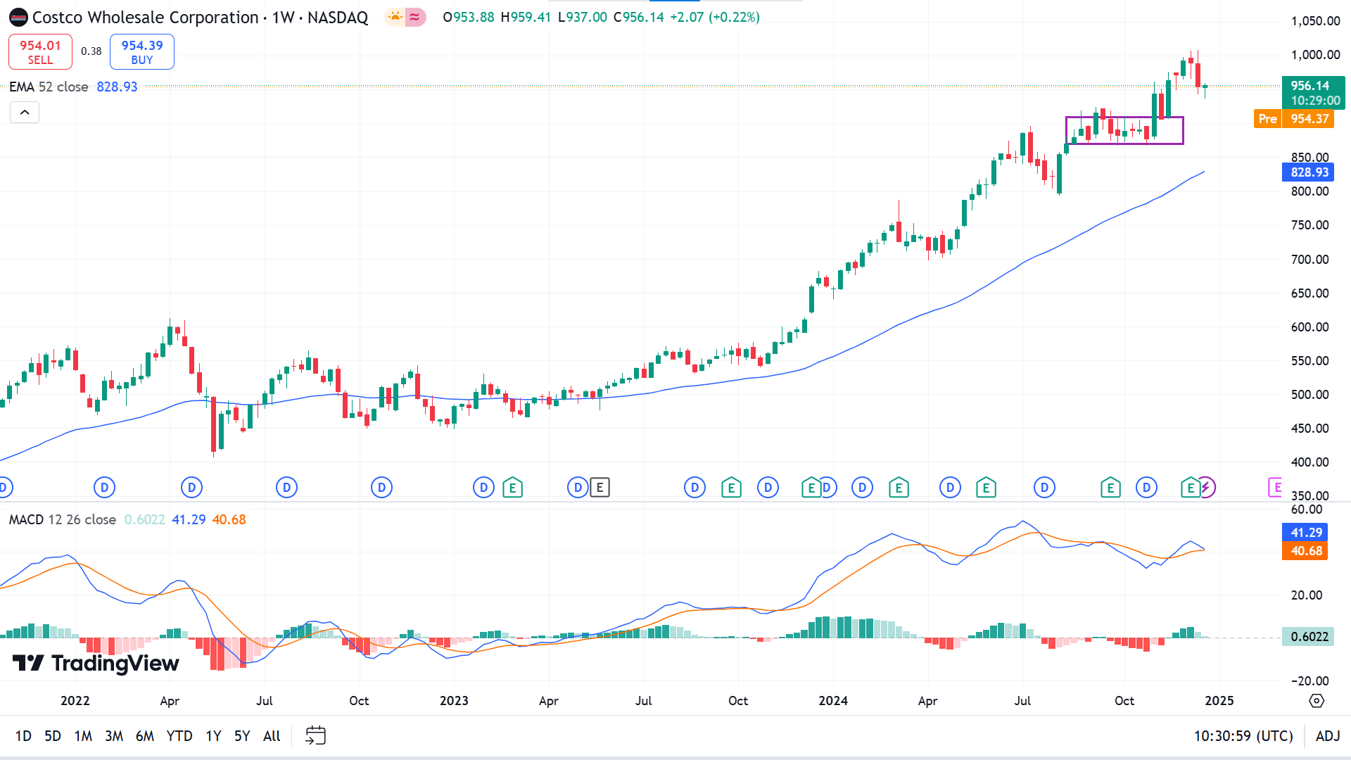Click the TradingView logo link
Viewport: 1351px width, 760px height.
click(x=96, y=663)
